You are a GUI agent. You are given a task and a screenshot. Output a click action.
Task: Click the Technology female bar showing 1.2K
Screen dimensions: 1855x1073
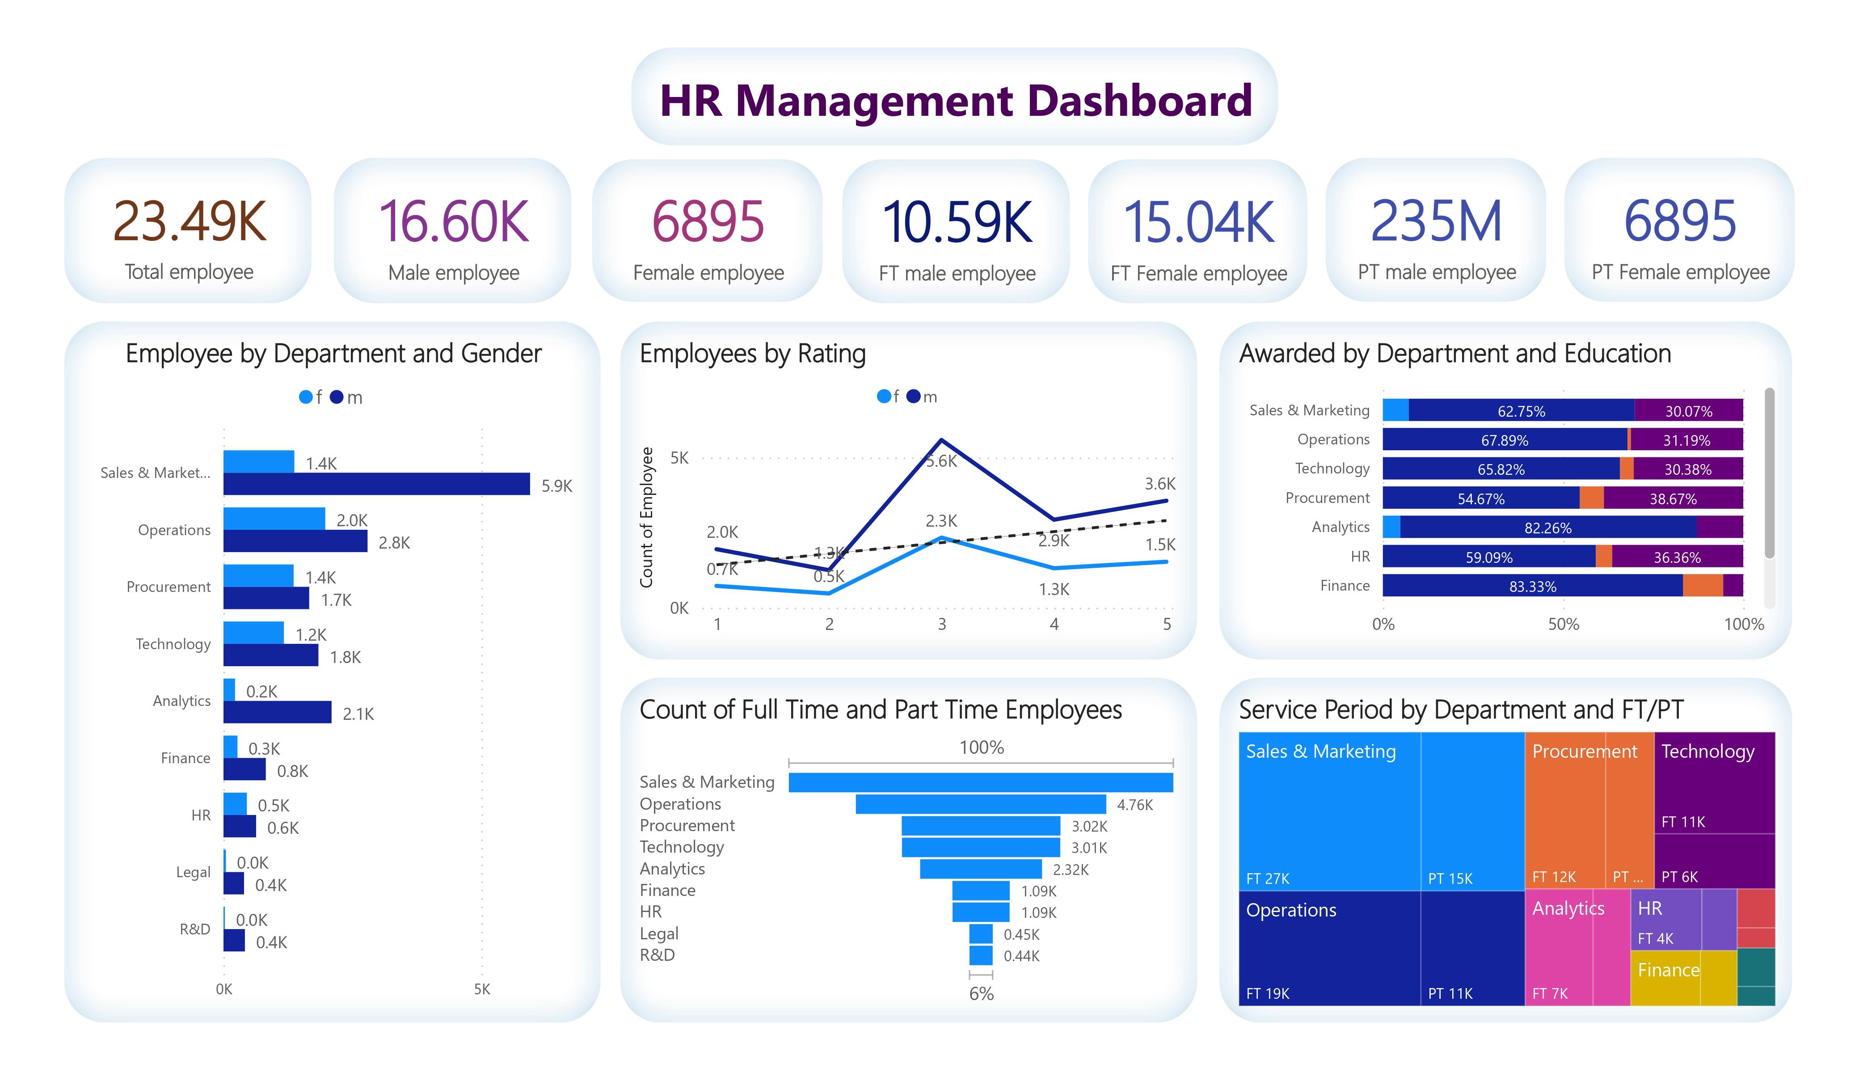(x=254, y=633)
